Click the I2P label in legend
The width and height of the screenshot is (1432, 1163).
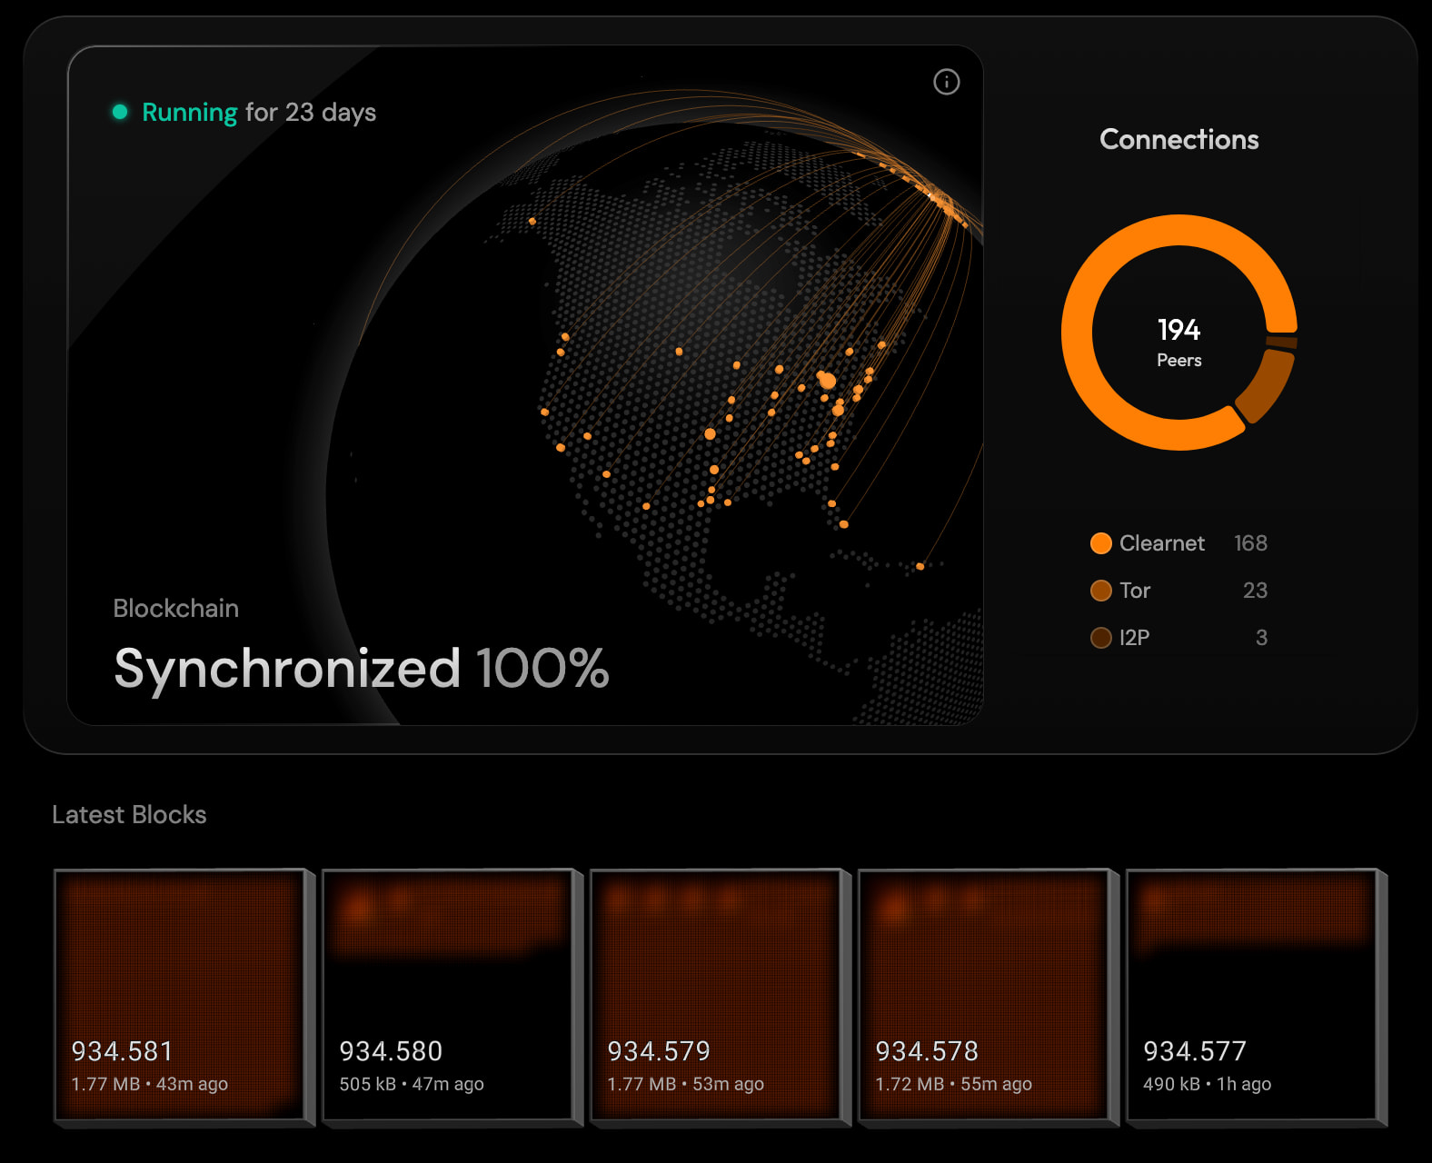click(x=1134, y=638)
